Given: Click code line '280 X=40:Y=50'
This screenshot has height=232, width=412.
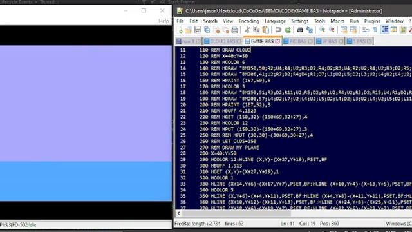Looking at the screenshot, I should coord(218,153).
